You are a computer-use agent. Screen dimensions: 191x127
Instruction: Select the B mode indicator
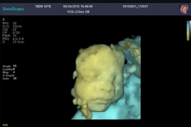coord(3,20)
